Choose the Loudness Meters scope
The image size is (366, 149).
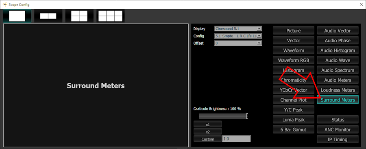click(338, 90)
